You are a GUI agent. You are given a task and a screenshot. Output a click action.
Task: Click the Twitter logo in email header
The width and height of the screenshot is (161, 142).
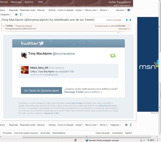click(x=32, y=43)
